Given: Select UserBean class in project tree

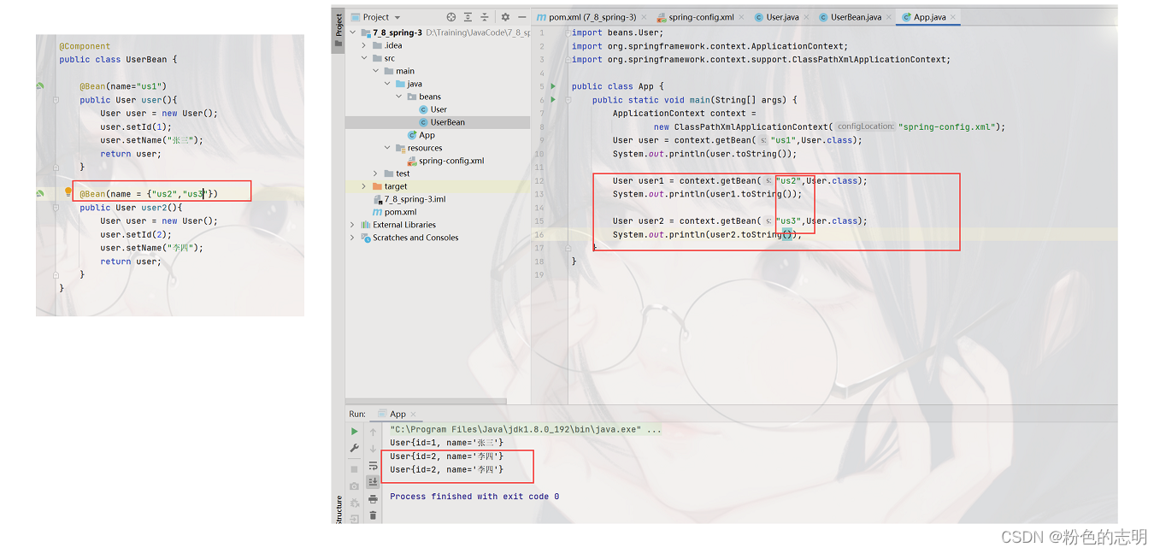Looking at the screenshot, I should click(x=441, y=122).
